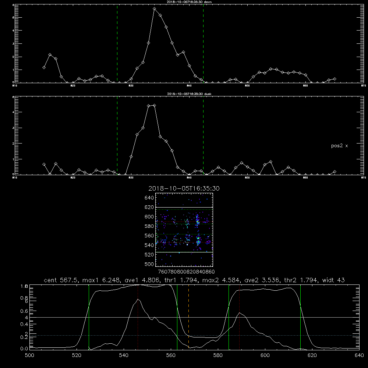
Task: Click y-axis label '0.4' of bottom plot
Action: [24, 324]
